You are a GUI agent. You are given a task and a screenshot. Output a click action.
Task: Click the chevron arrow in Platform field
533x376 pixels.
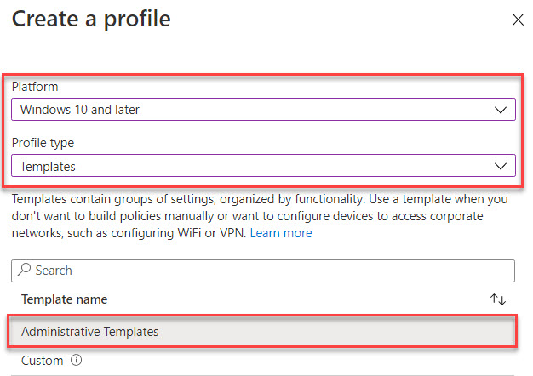click(501, 110)
